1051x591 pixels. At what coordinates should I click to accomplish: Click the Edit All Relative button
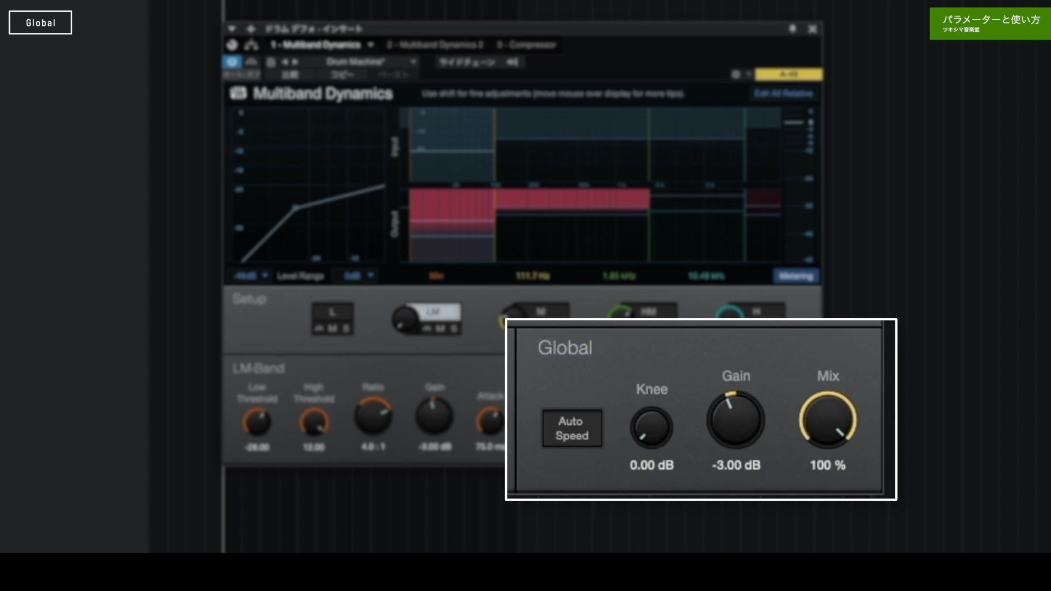(x=783, y=94)
